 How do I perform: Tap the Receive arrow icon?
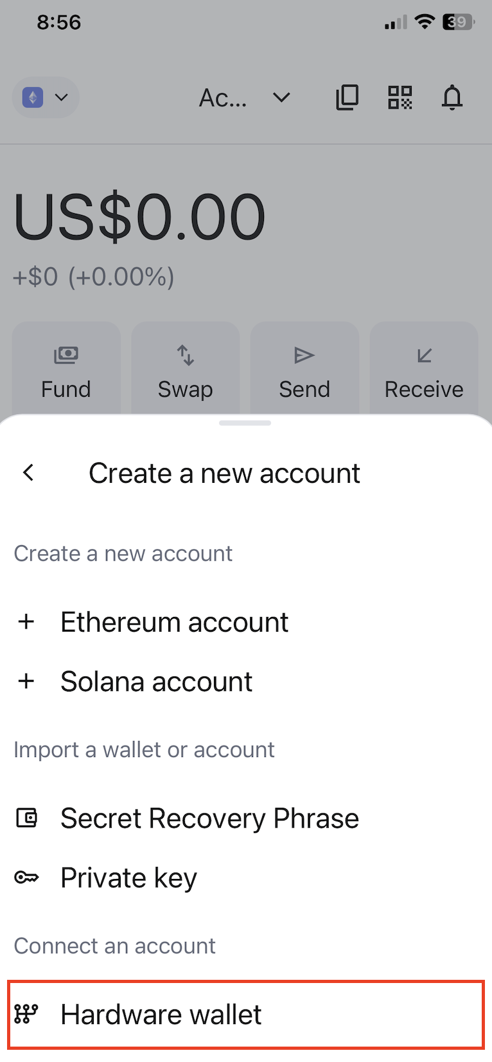pos(424,355)
